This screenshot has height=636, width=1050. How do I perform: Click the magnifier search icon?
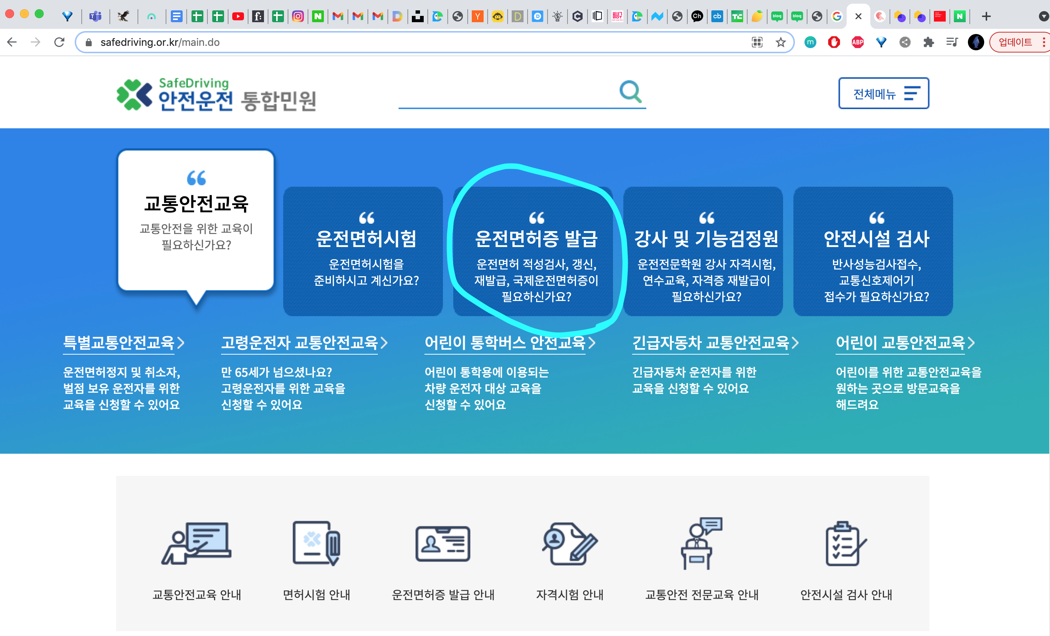point(630,92)
